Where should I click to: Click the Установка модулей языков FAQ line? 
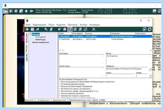pos(72,84)
